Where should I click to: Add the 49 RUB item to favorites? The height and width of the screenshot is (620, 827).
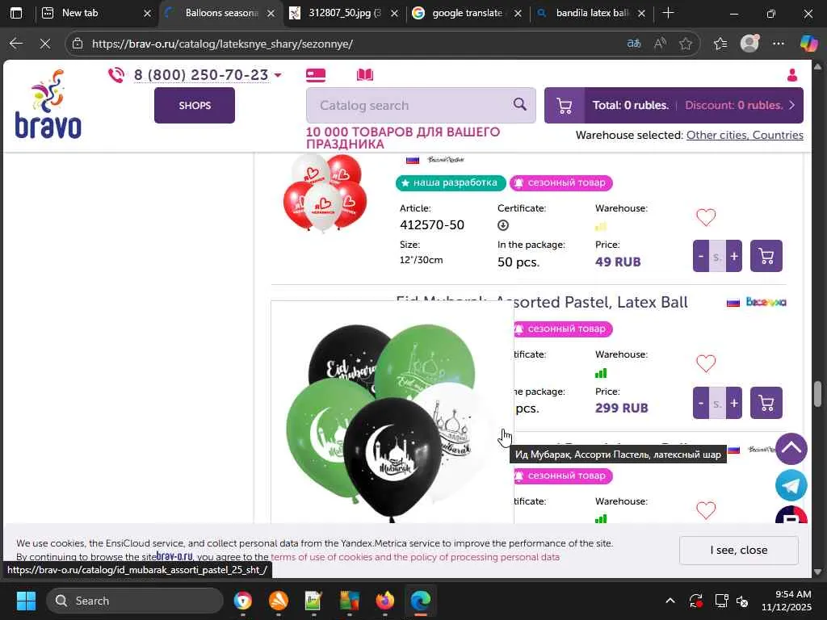706,216
